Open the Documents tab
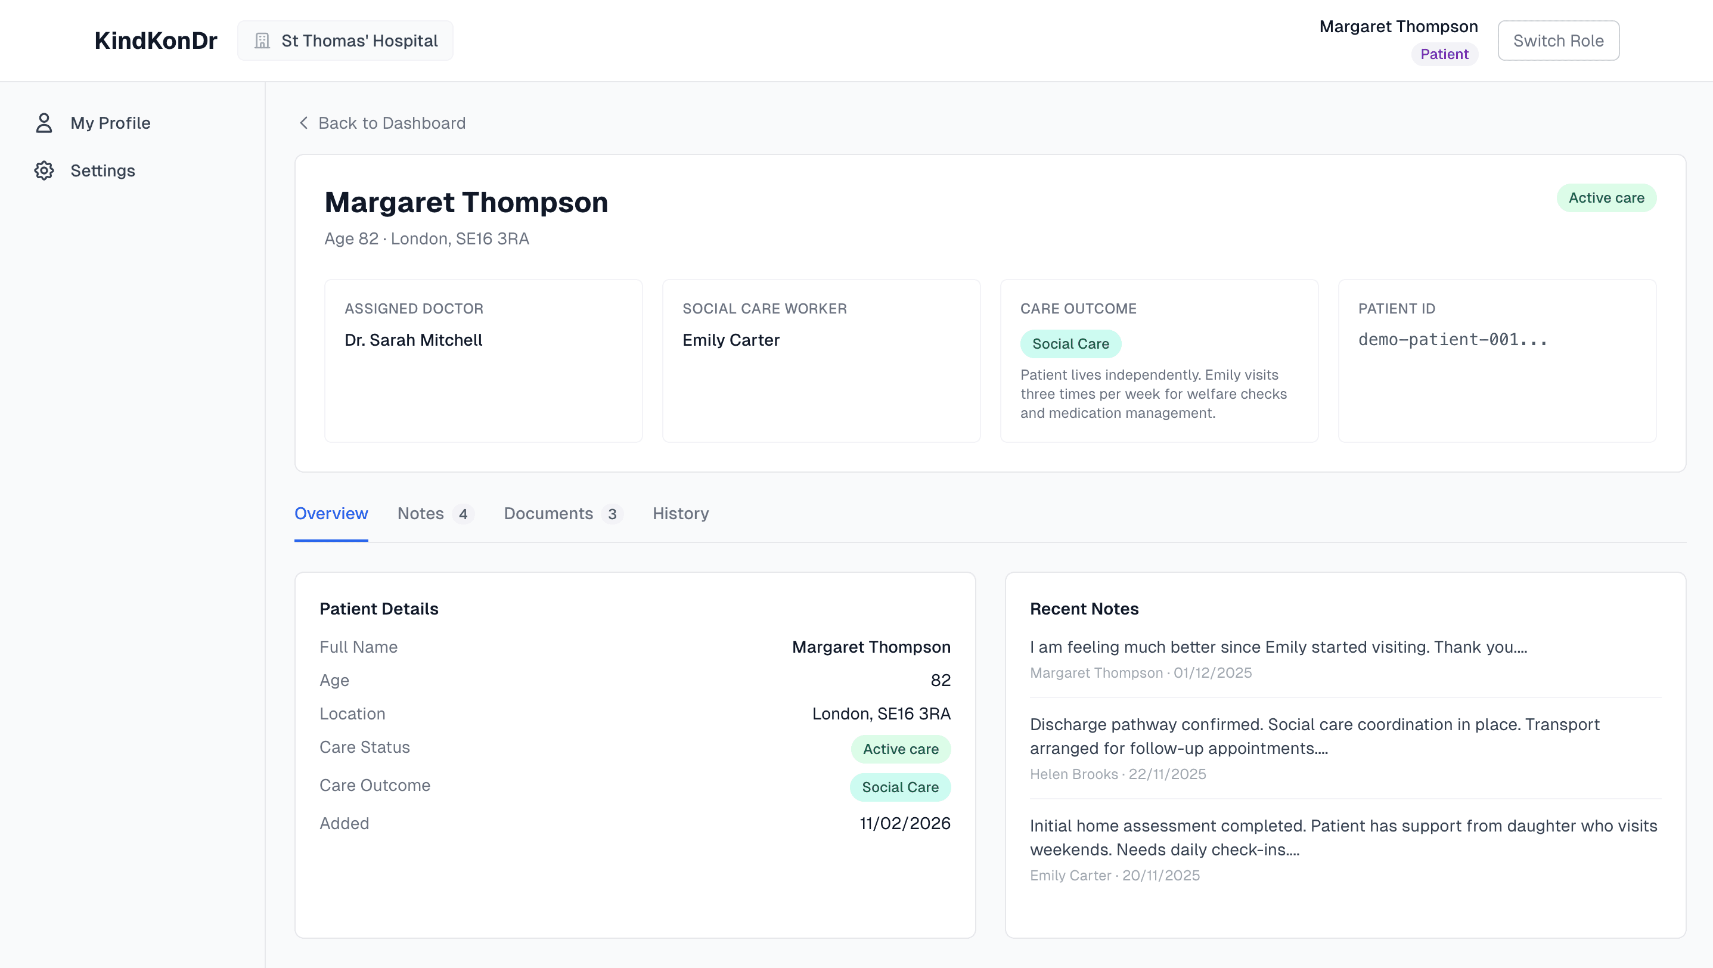Screen dimensions: 1713x968 [562, 513]
